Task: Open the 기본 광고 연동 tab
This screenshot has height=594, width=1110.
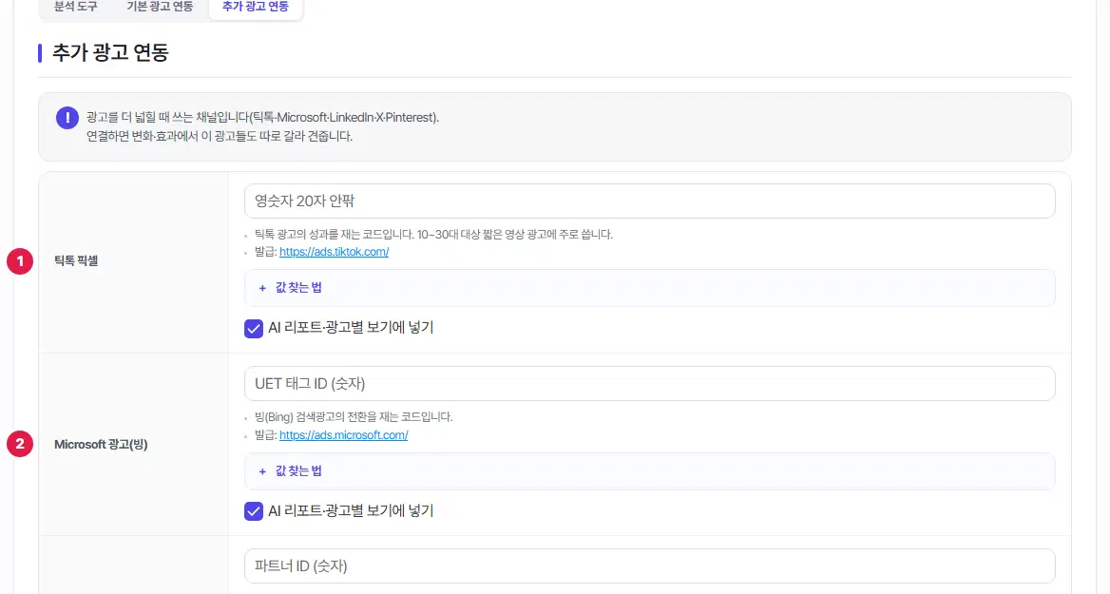Action: click(x=160, y=7)
